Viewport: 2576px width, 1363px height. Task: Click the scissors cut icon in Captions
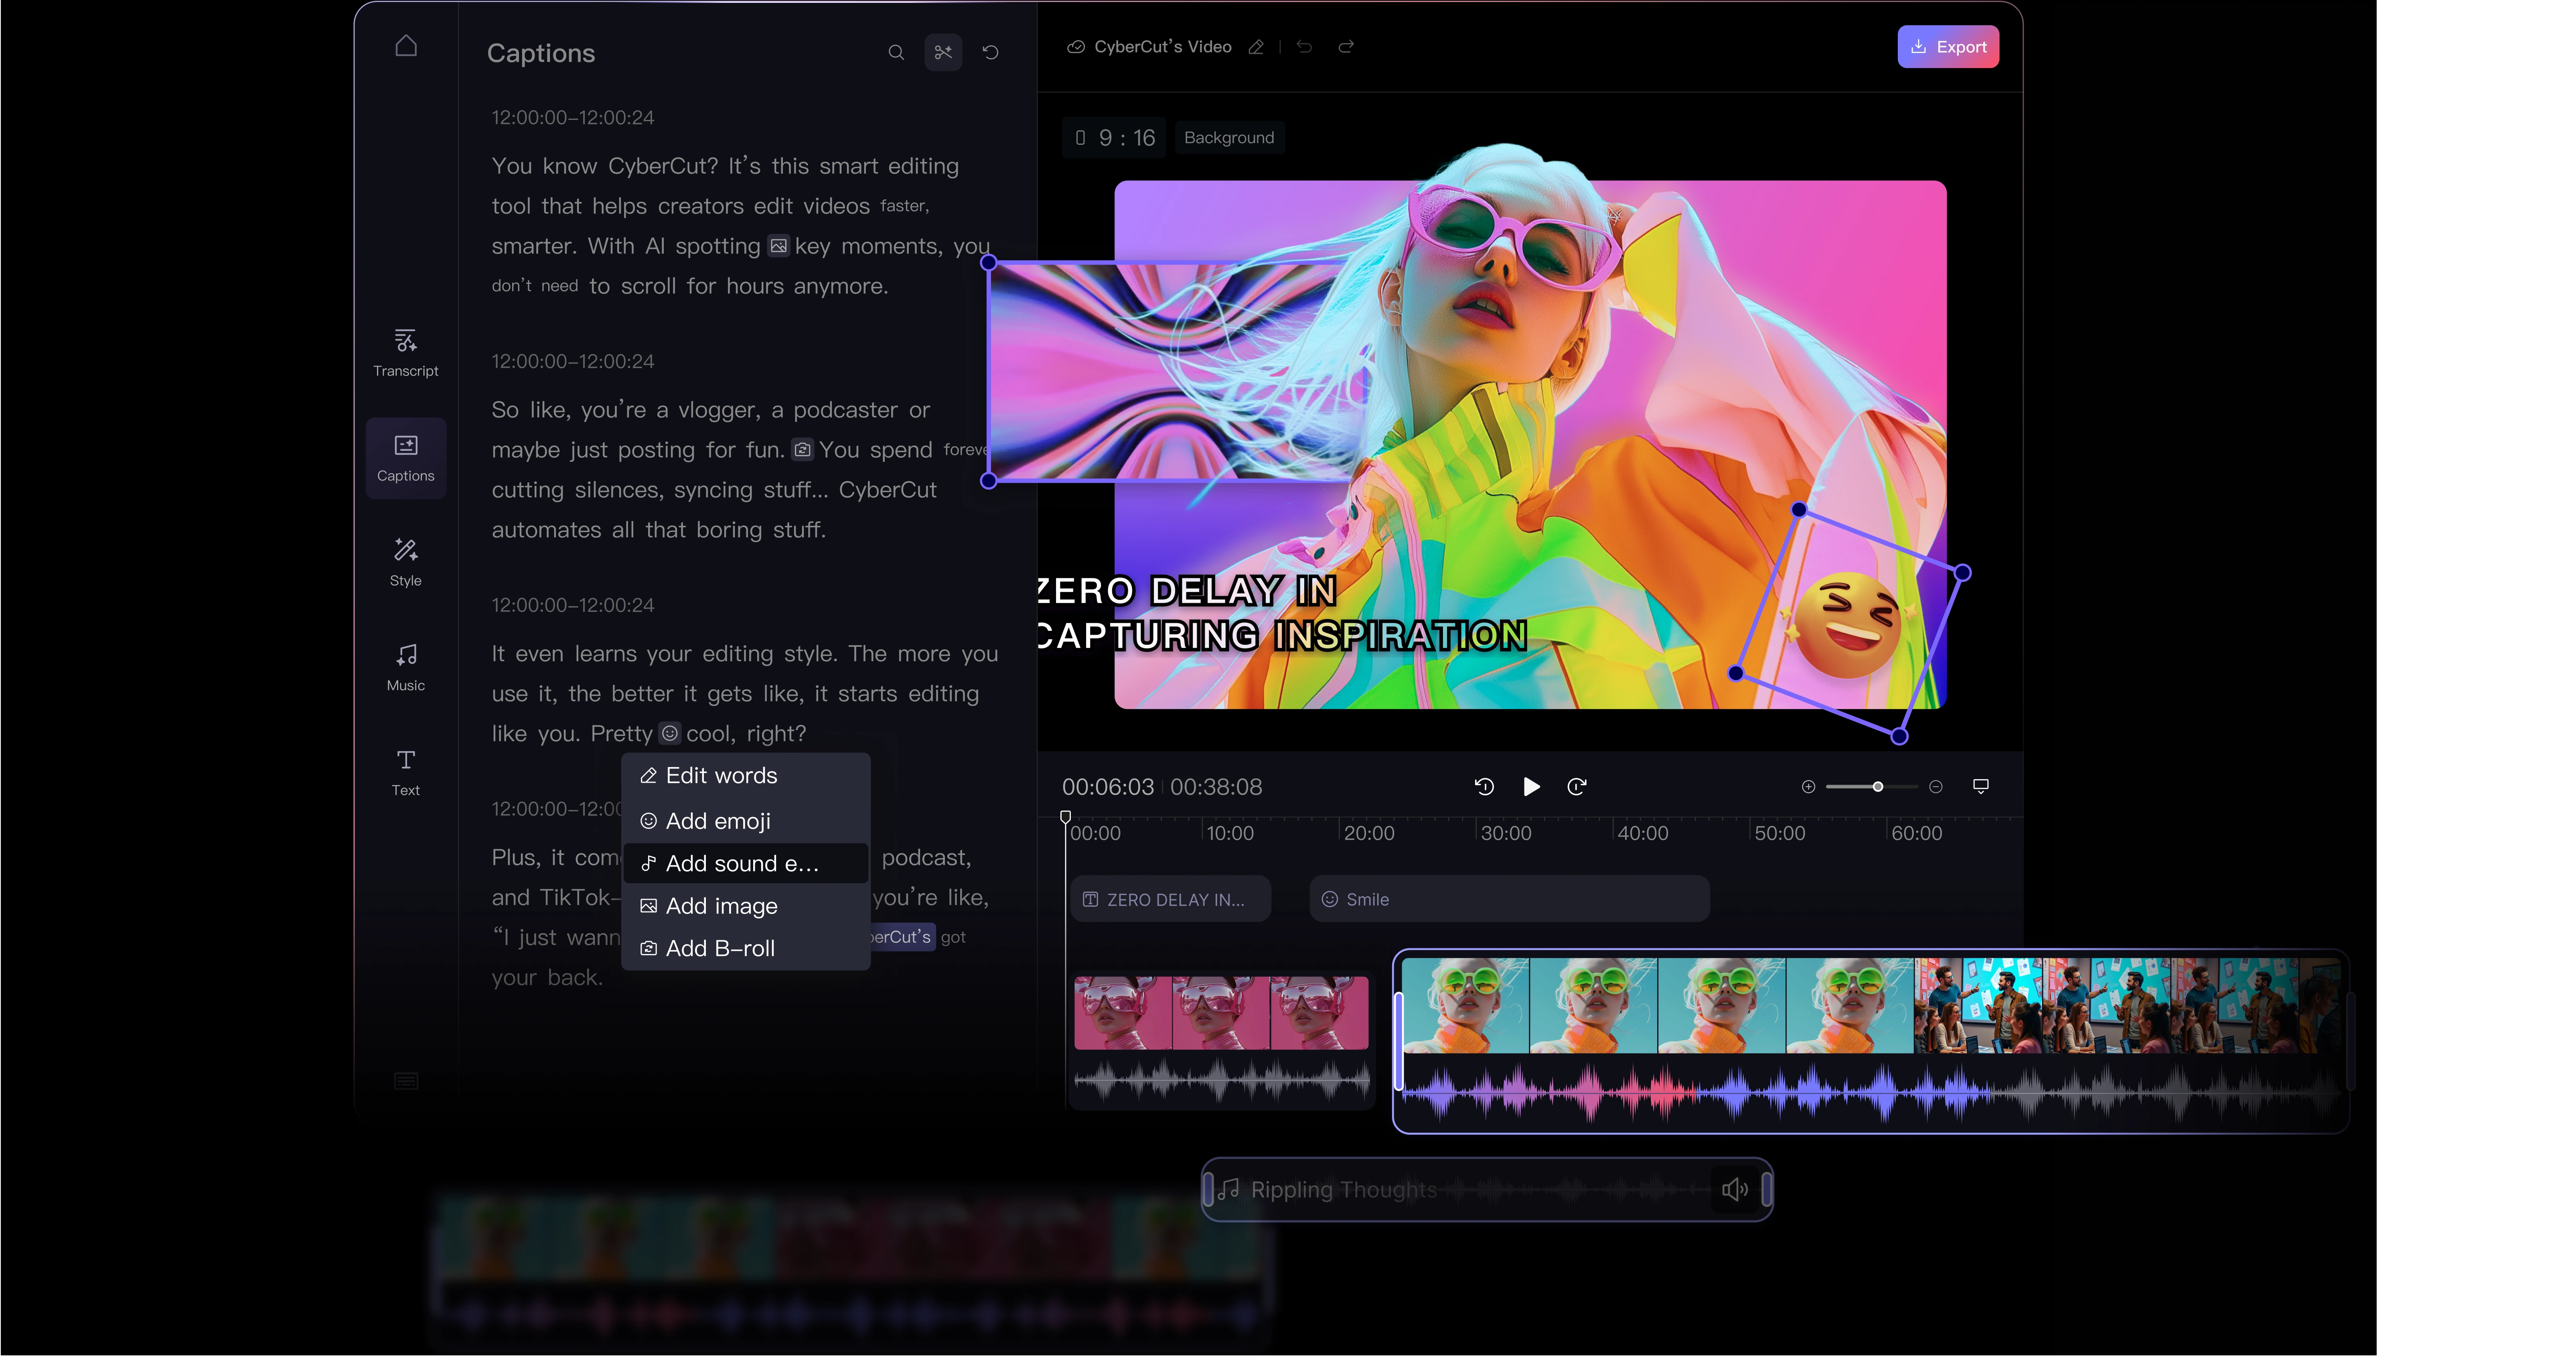click(943, 52)
